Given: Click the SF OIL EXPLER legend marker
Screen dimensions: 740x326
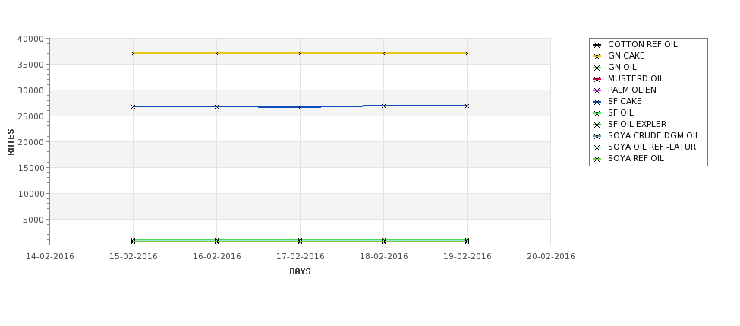Looking at the screenshot, I should pyautogui.click(x=597, y=125).
